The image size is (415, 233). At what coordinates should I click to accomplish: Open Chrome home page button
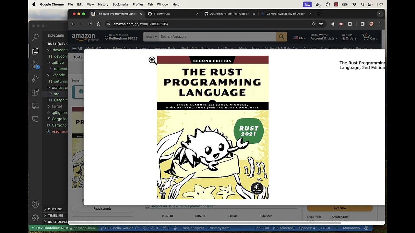pos(99,24)
